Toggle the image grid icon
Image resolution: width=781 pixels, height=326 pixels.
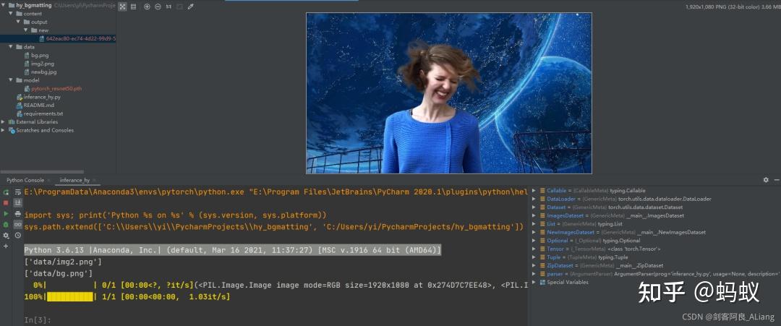click(134, 7)
